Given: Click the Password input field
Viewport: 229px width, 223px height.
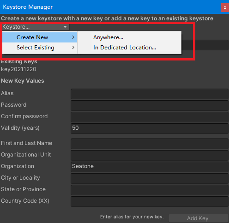Looking at the screenshot, I should click(150, 105).
